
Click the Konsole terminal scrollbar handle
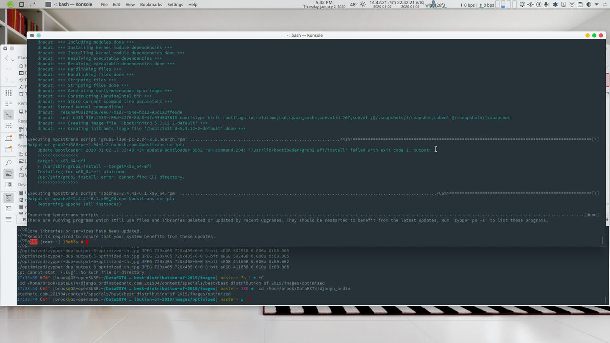[602, 241]
